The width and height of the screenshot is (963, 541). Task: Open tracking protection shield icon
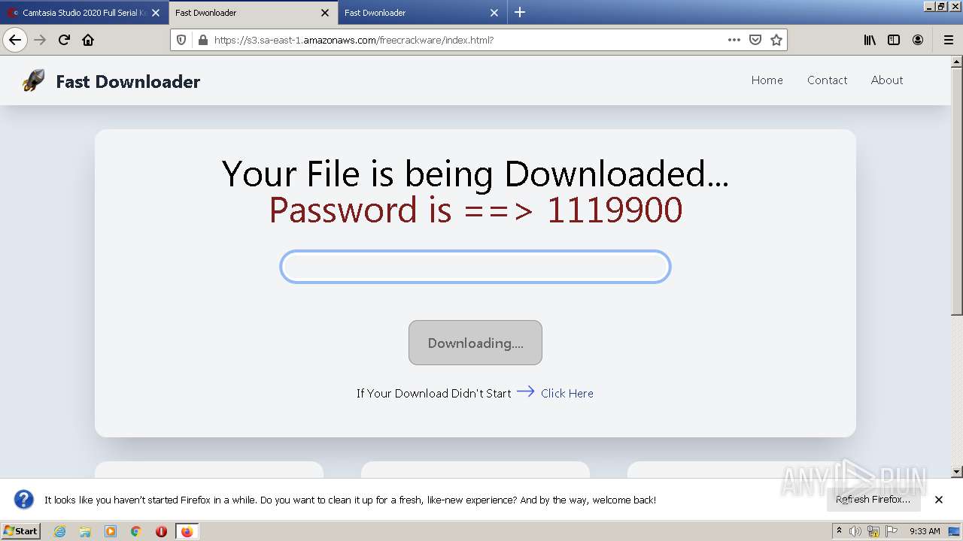tap(181, 40)
